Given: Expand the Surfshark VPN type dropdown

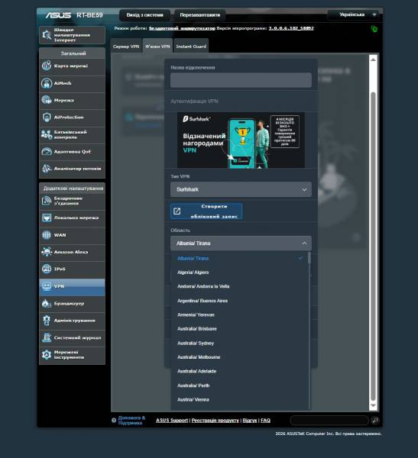Looking at the screenshot, I should coord(241,189).
